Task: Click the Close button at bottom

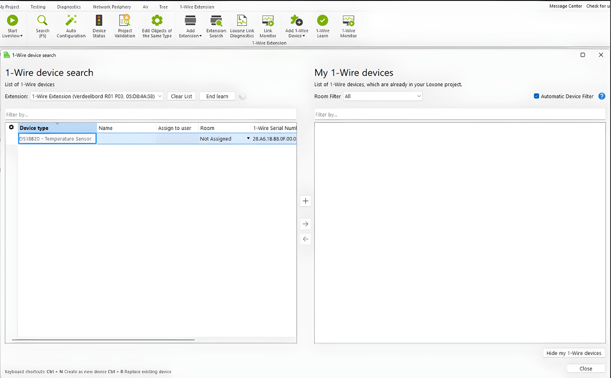Action: (586, 368)
